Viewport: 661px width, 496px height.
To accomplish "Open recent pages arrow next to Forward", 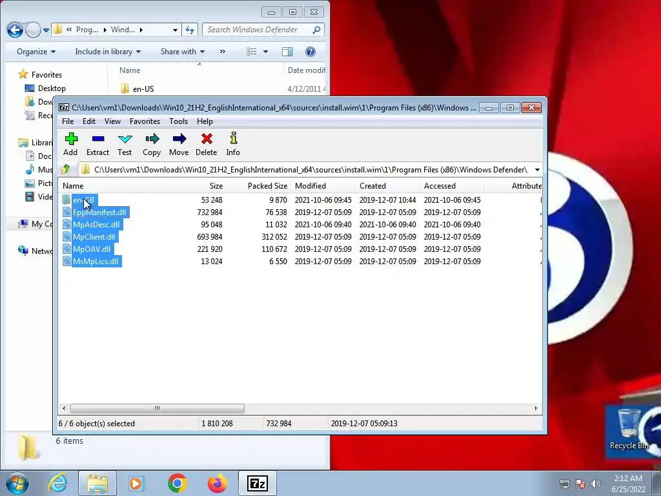I will (x=46, y=30).
